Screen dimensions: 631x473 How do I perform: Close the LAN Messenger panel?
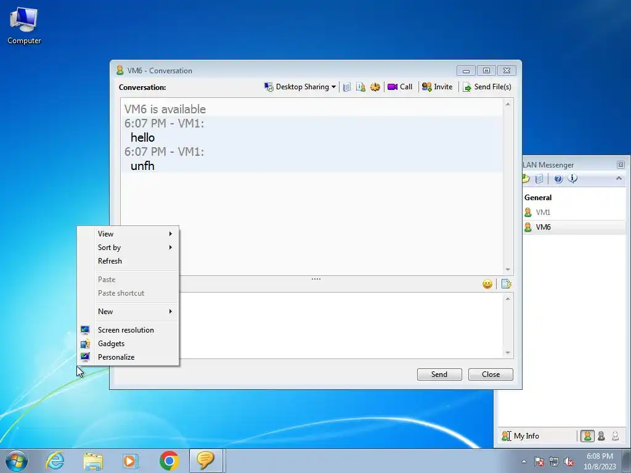point(621,164)
